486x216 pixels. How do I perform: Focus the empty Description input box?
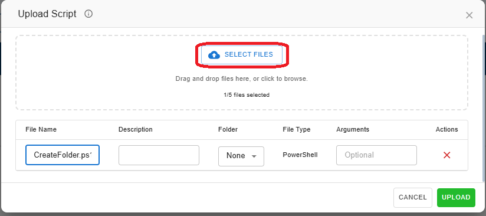point(159,155)
